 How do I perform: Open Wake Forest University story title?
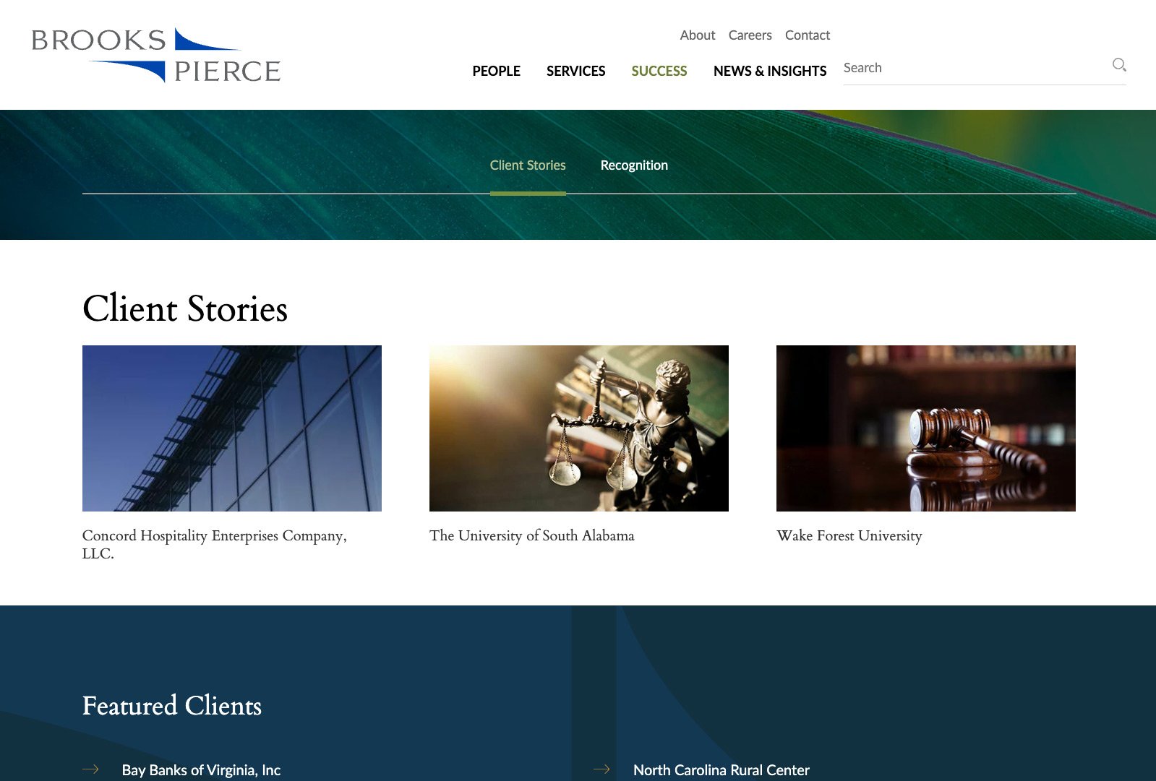tap(849, 535)
